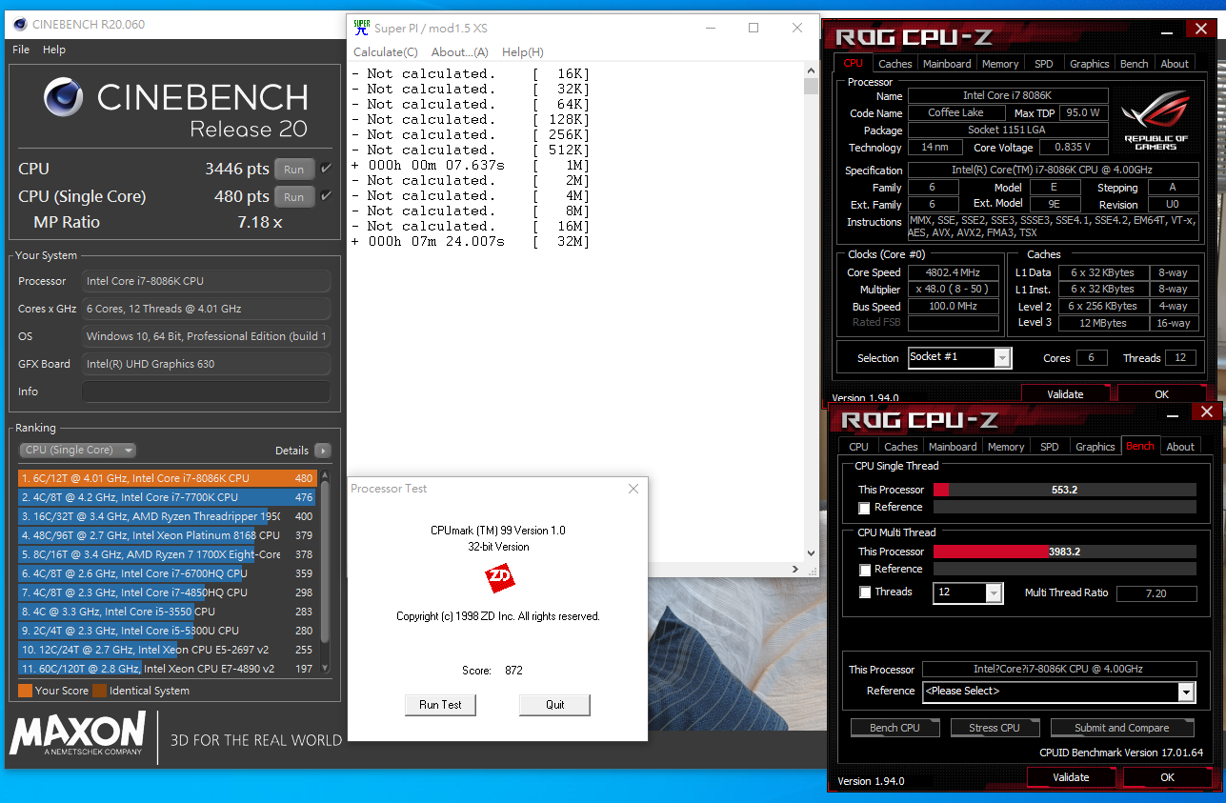Open the File menu in Cinebench
1226x803 pixels.
point(21,50)
